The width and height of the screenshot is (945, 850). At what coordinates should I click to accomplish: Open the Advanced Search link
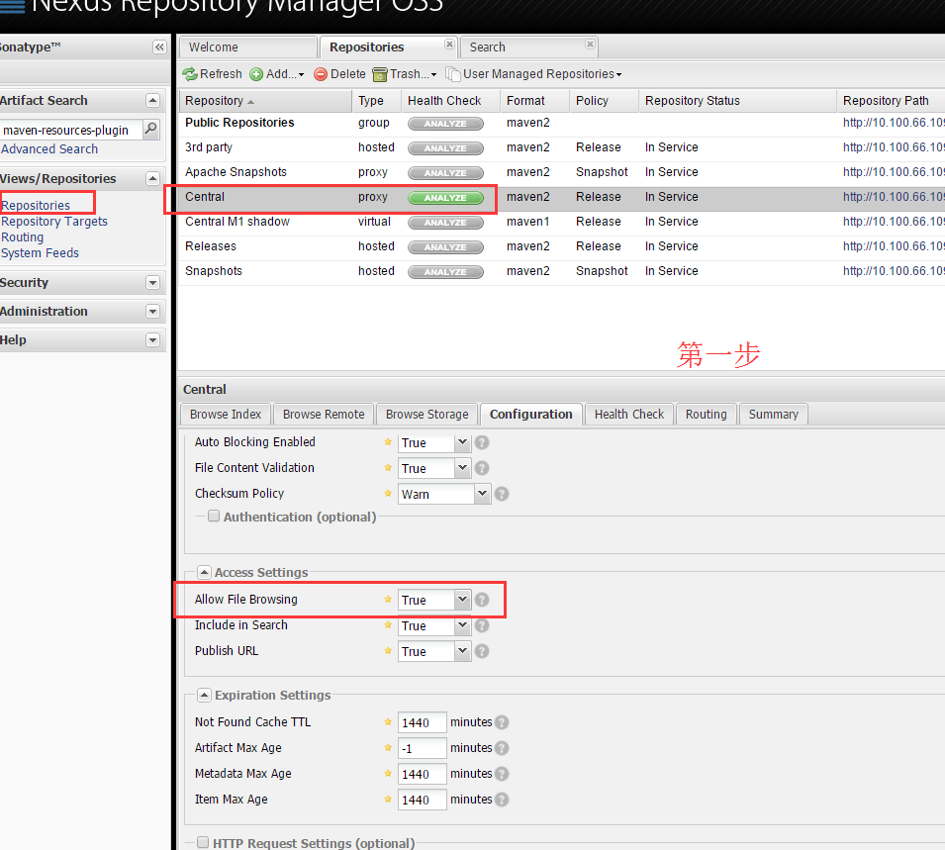point(49,148)
